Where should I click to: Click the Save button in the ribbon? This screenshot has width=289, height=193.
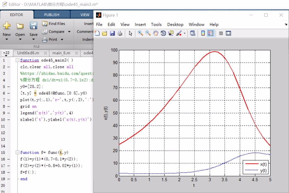[x=33, y=29]
